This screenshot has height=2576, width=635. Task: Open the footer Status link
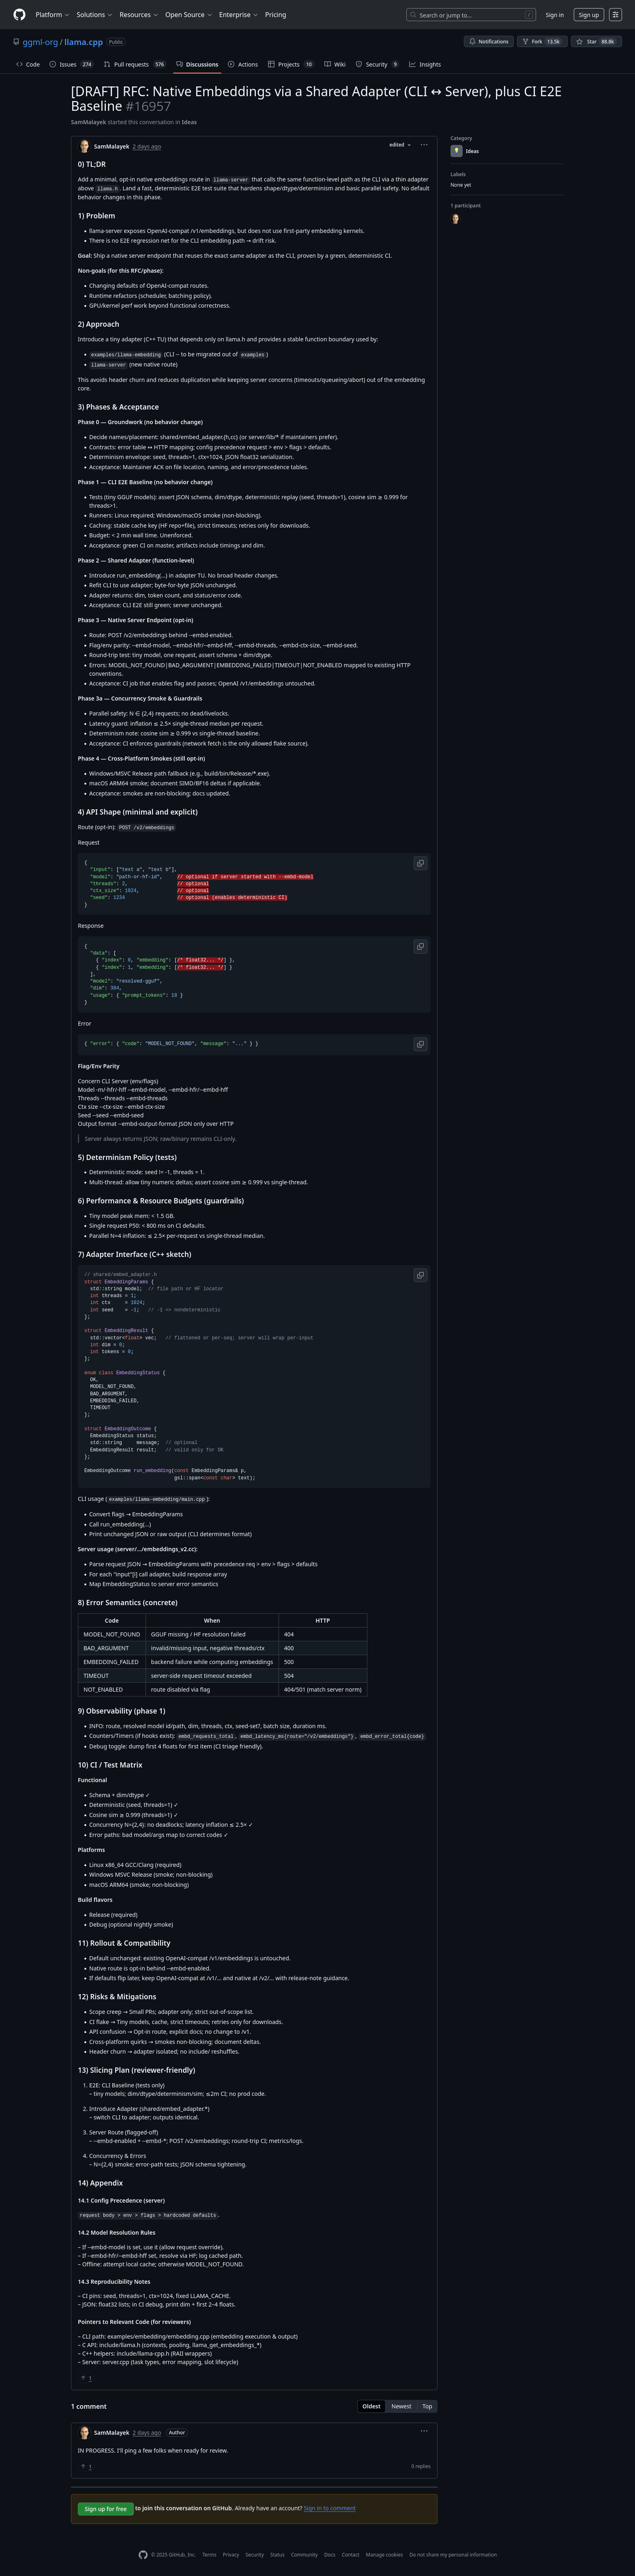click(278, 2554)
